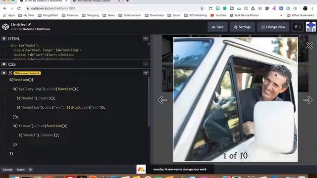
Task: Open the Entertainment bookmark folder
Action: pos(130,15)
